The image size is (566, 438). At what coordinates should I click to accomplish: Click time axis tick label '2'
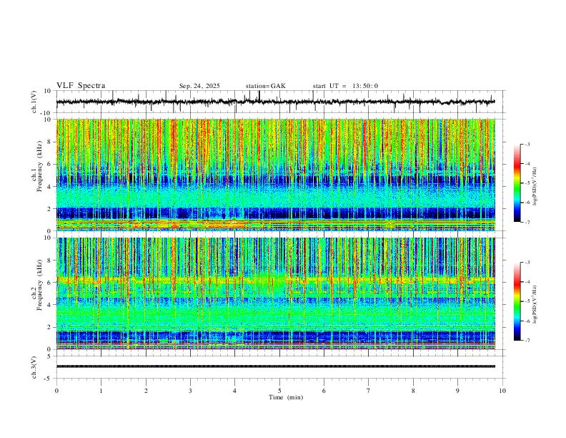click(x=146, y=391)
